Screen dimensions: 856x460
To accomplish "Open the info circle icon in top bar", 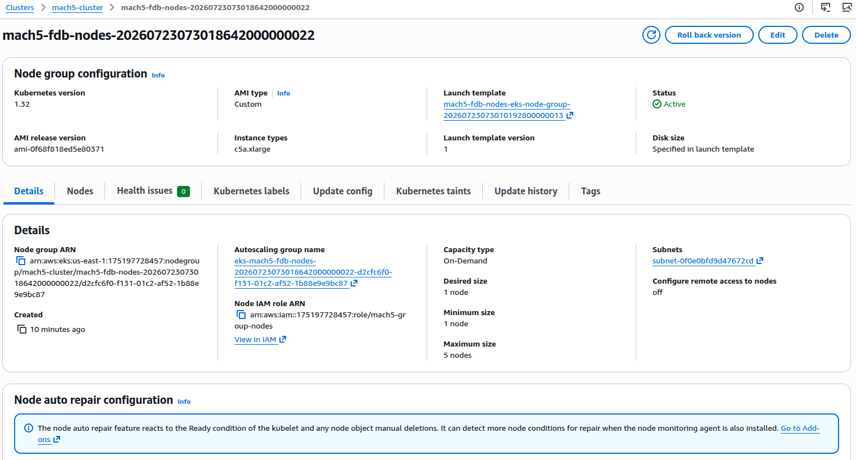I will click(x=799, y=7).
